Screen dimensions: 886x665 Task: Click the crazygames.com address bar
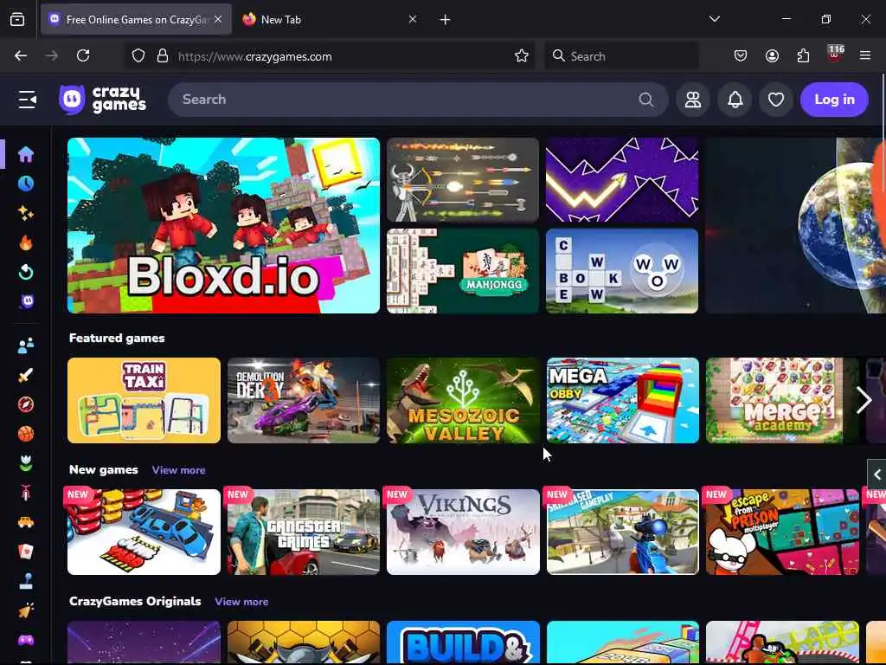[x=331, y=56]
